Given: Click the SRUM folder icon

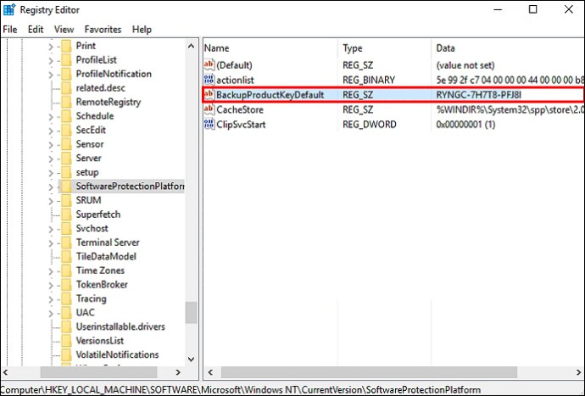Looking at the screenshot, I should pyautogui.click(x=66, y=200).
